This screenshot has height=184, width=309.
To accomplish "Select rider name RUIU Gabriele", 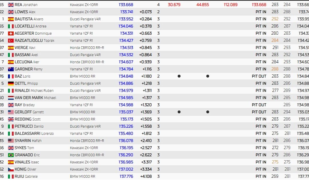I will tap(26, 177).
